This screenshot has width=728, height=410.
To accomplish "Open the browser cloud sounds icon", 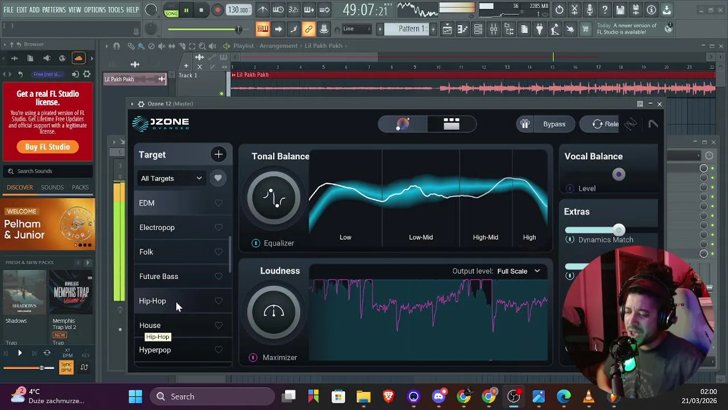I will pyautogui.click(x=78, y=58).
